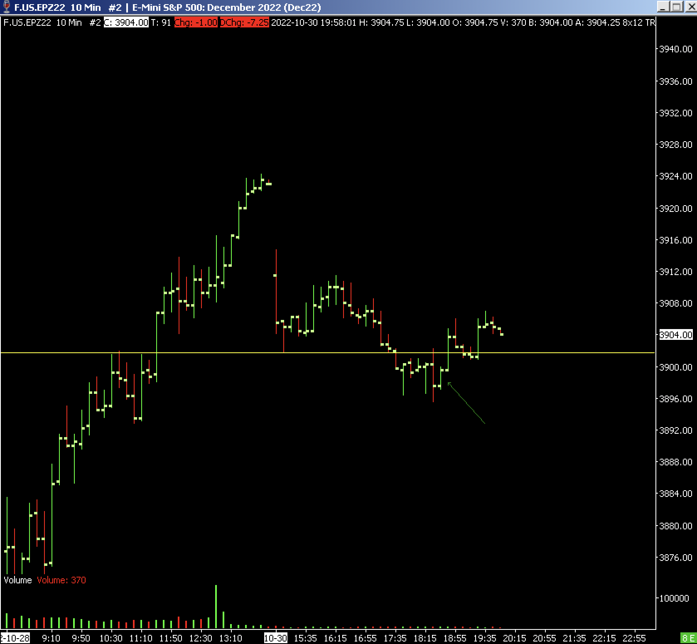
Task: Click the green '8 E' indicator box
Action: point(688,638)
